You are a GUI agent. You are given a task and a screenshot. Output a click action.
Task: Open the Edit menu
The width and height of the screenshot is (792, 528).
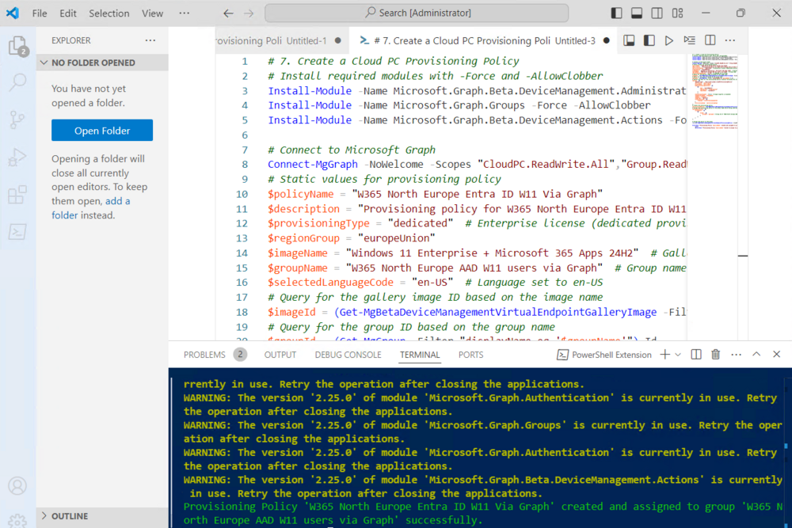pyautogui.click(x=67, y=13)
